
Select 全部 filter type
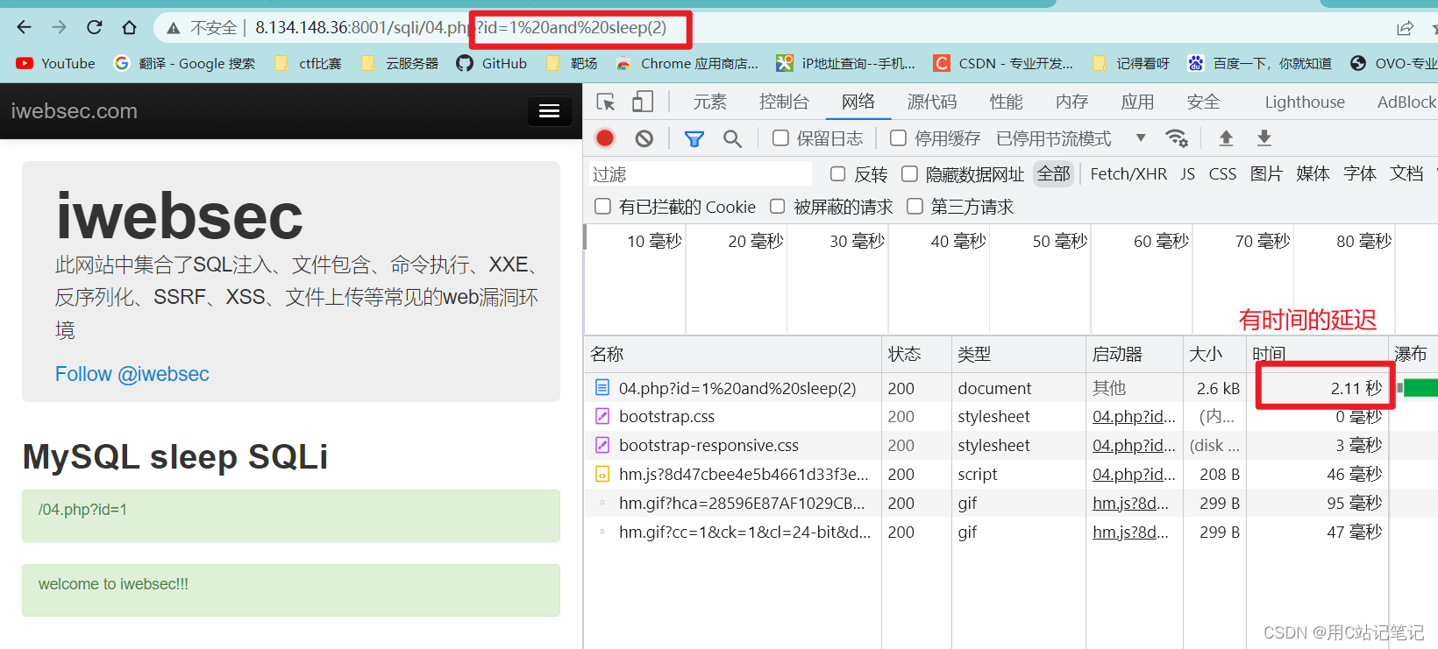point(1054,173)
